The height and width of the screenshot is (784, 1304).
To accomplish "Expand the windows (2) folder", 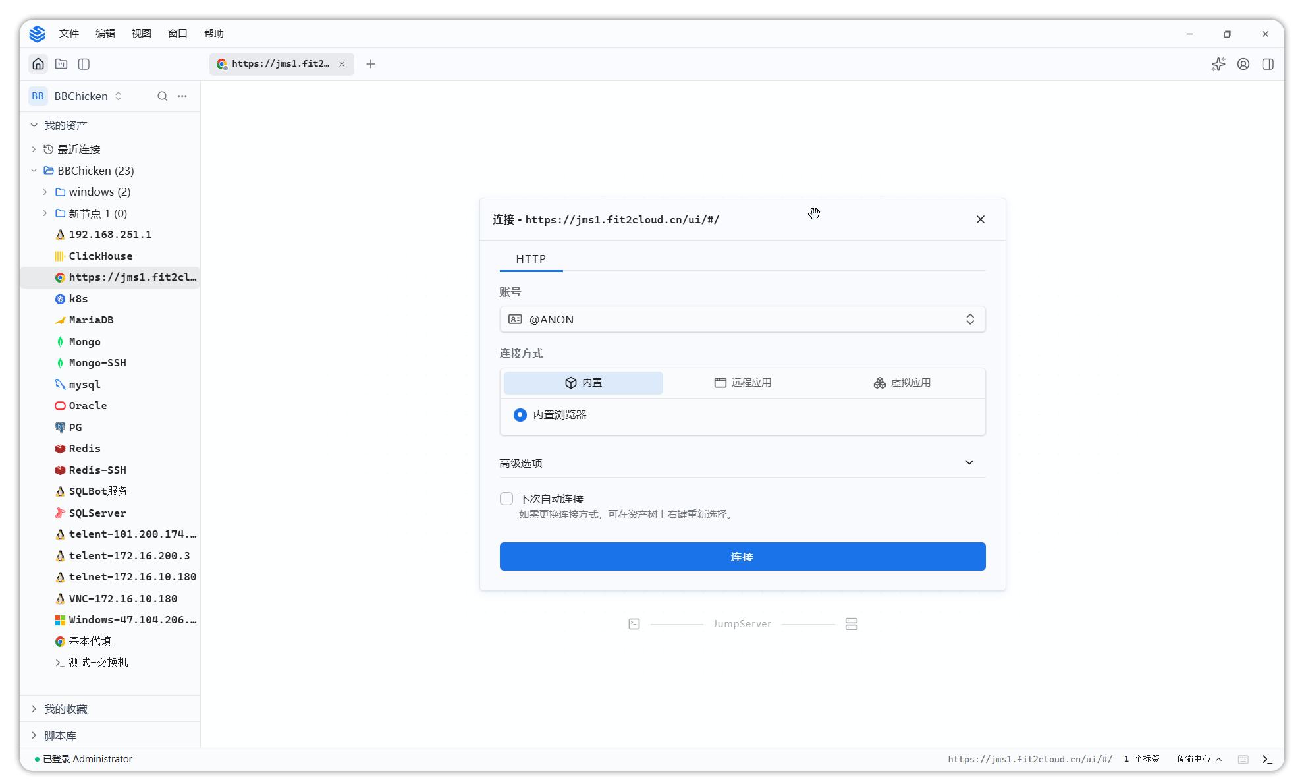I will 45,192.
